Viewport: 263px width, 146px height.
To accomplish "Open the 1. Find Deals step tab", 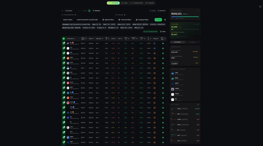I will click(113, 3).
